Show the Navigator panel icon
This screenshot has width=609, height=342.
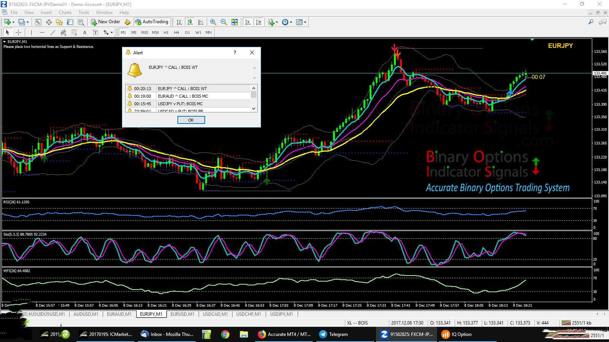click(59, 22)
